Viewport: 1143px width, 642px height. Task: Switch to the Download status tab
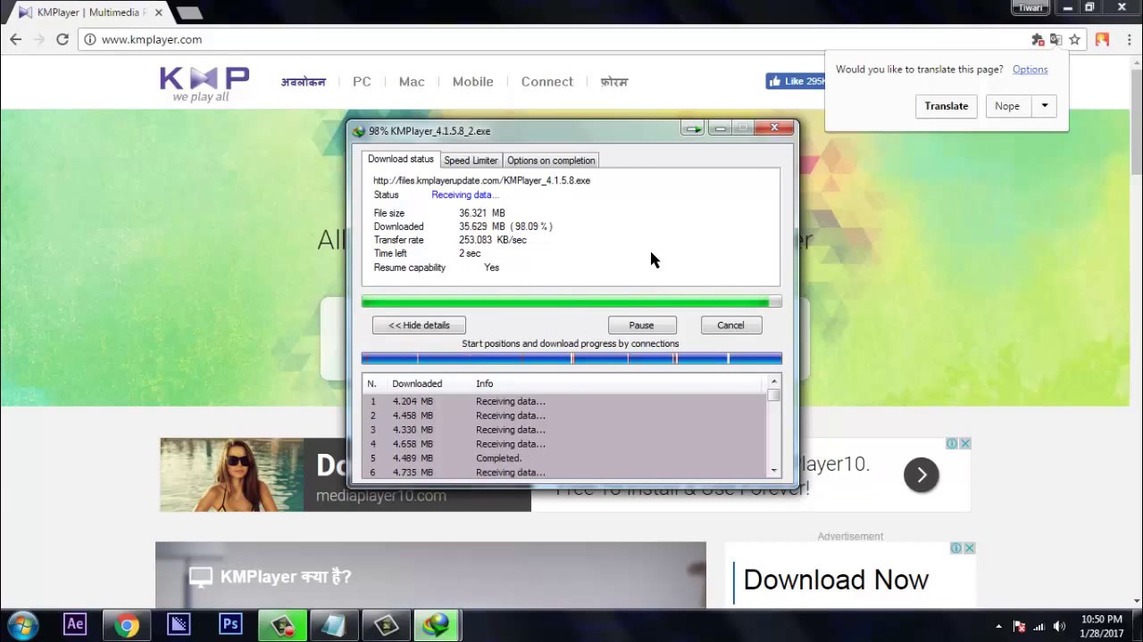pyautogui.click(x=401, y=159)
